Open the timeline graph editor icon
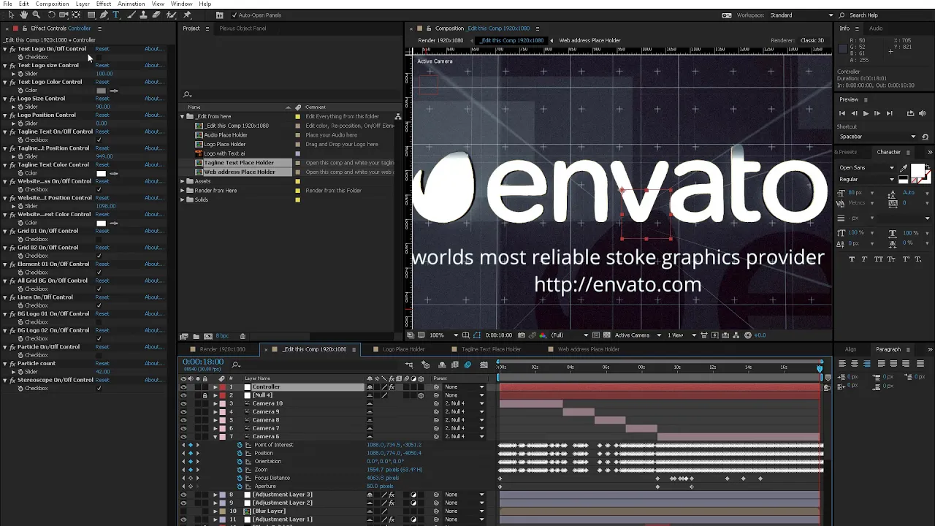This screenshot has width=935, height=526. (484, 365)
